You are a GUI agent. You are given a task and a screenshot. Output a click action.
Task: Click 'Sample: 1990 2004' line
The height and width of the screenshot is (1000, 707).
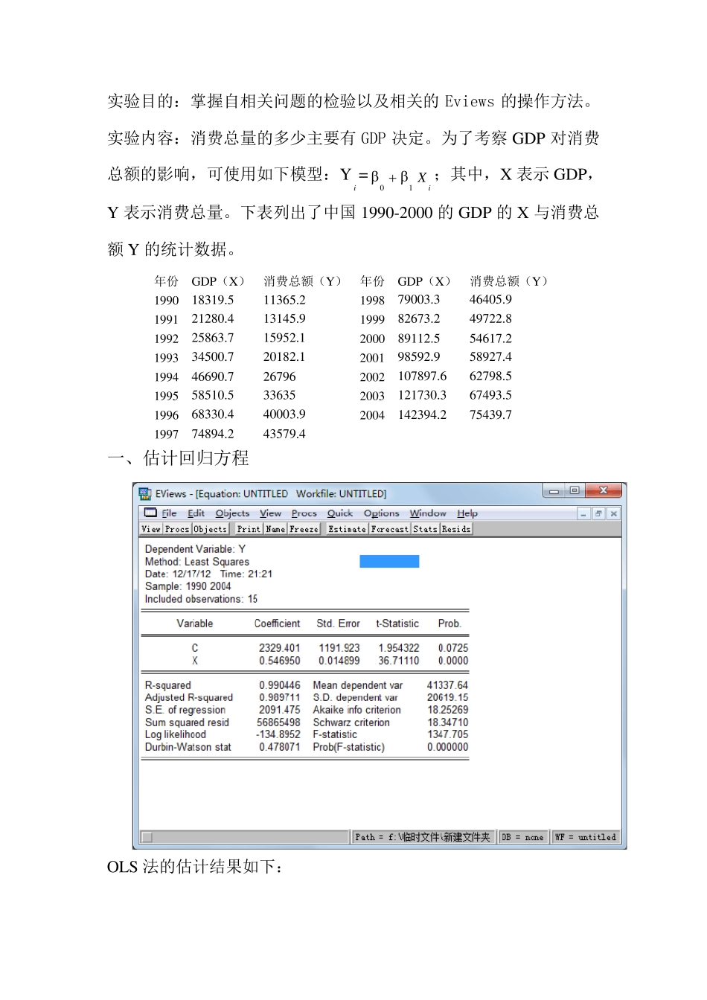(x=188, y=586)
